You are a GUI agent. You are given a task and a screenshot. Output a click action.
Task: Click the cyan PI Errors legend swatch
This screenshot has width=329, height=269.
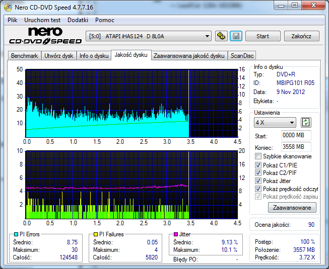[16, 234]
